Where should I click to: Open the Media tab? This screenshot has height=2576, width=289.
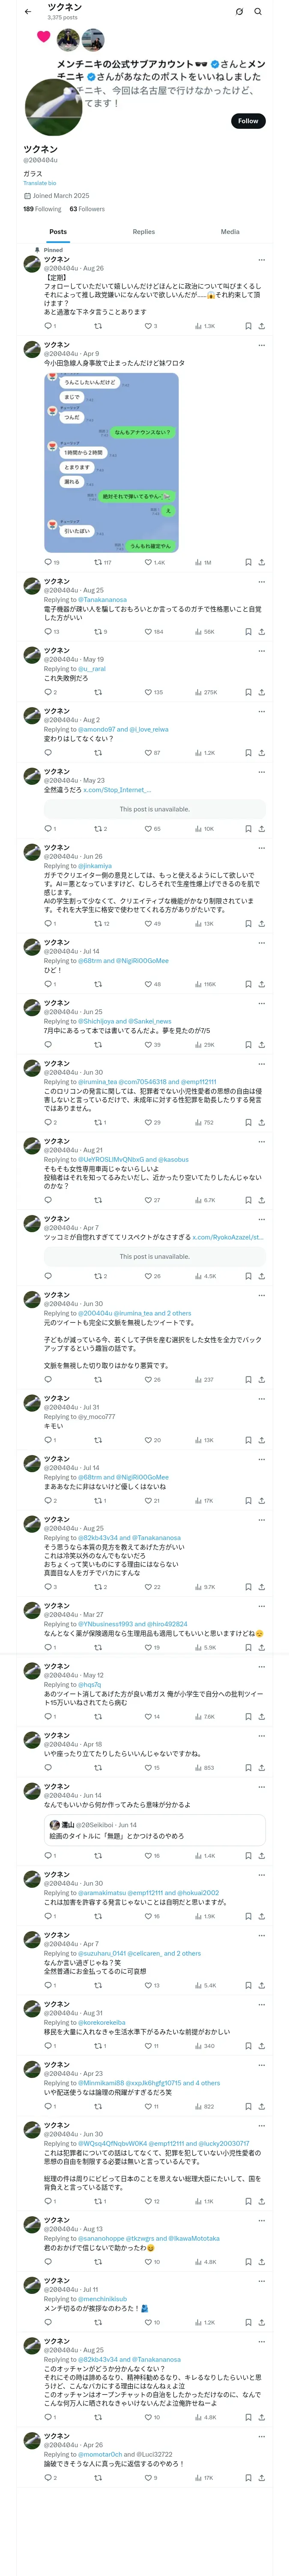pyautogui.click(x=229, y=232)
